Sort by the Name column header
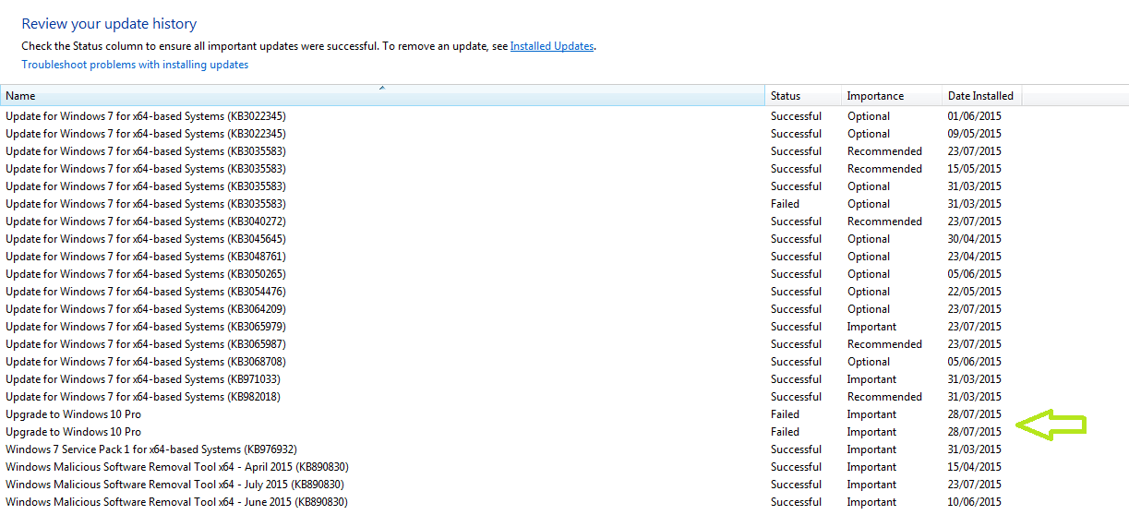Image resolution: width=1129 pixels, height=515 pixels. (x=382, y=96)
